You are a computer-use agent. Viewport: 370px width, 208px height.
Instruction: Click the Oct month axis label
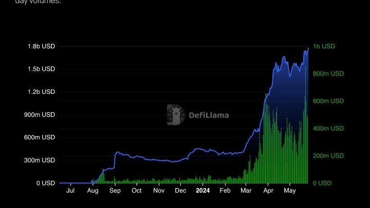pyautogui.click(x=137, y=191)
